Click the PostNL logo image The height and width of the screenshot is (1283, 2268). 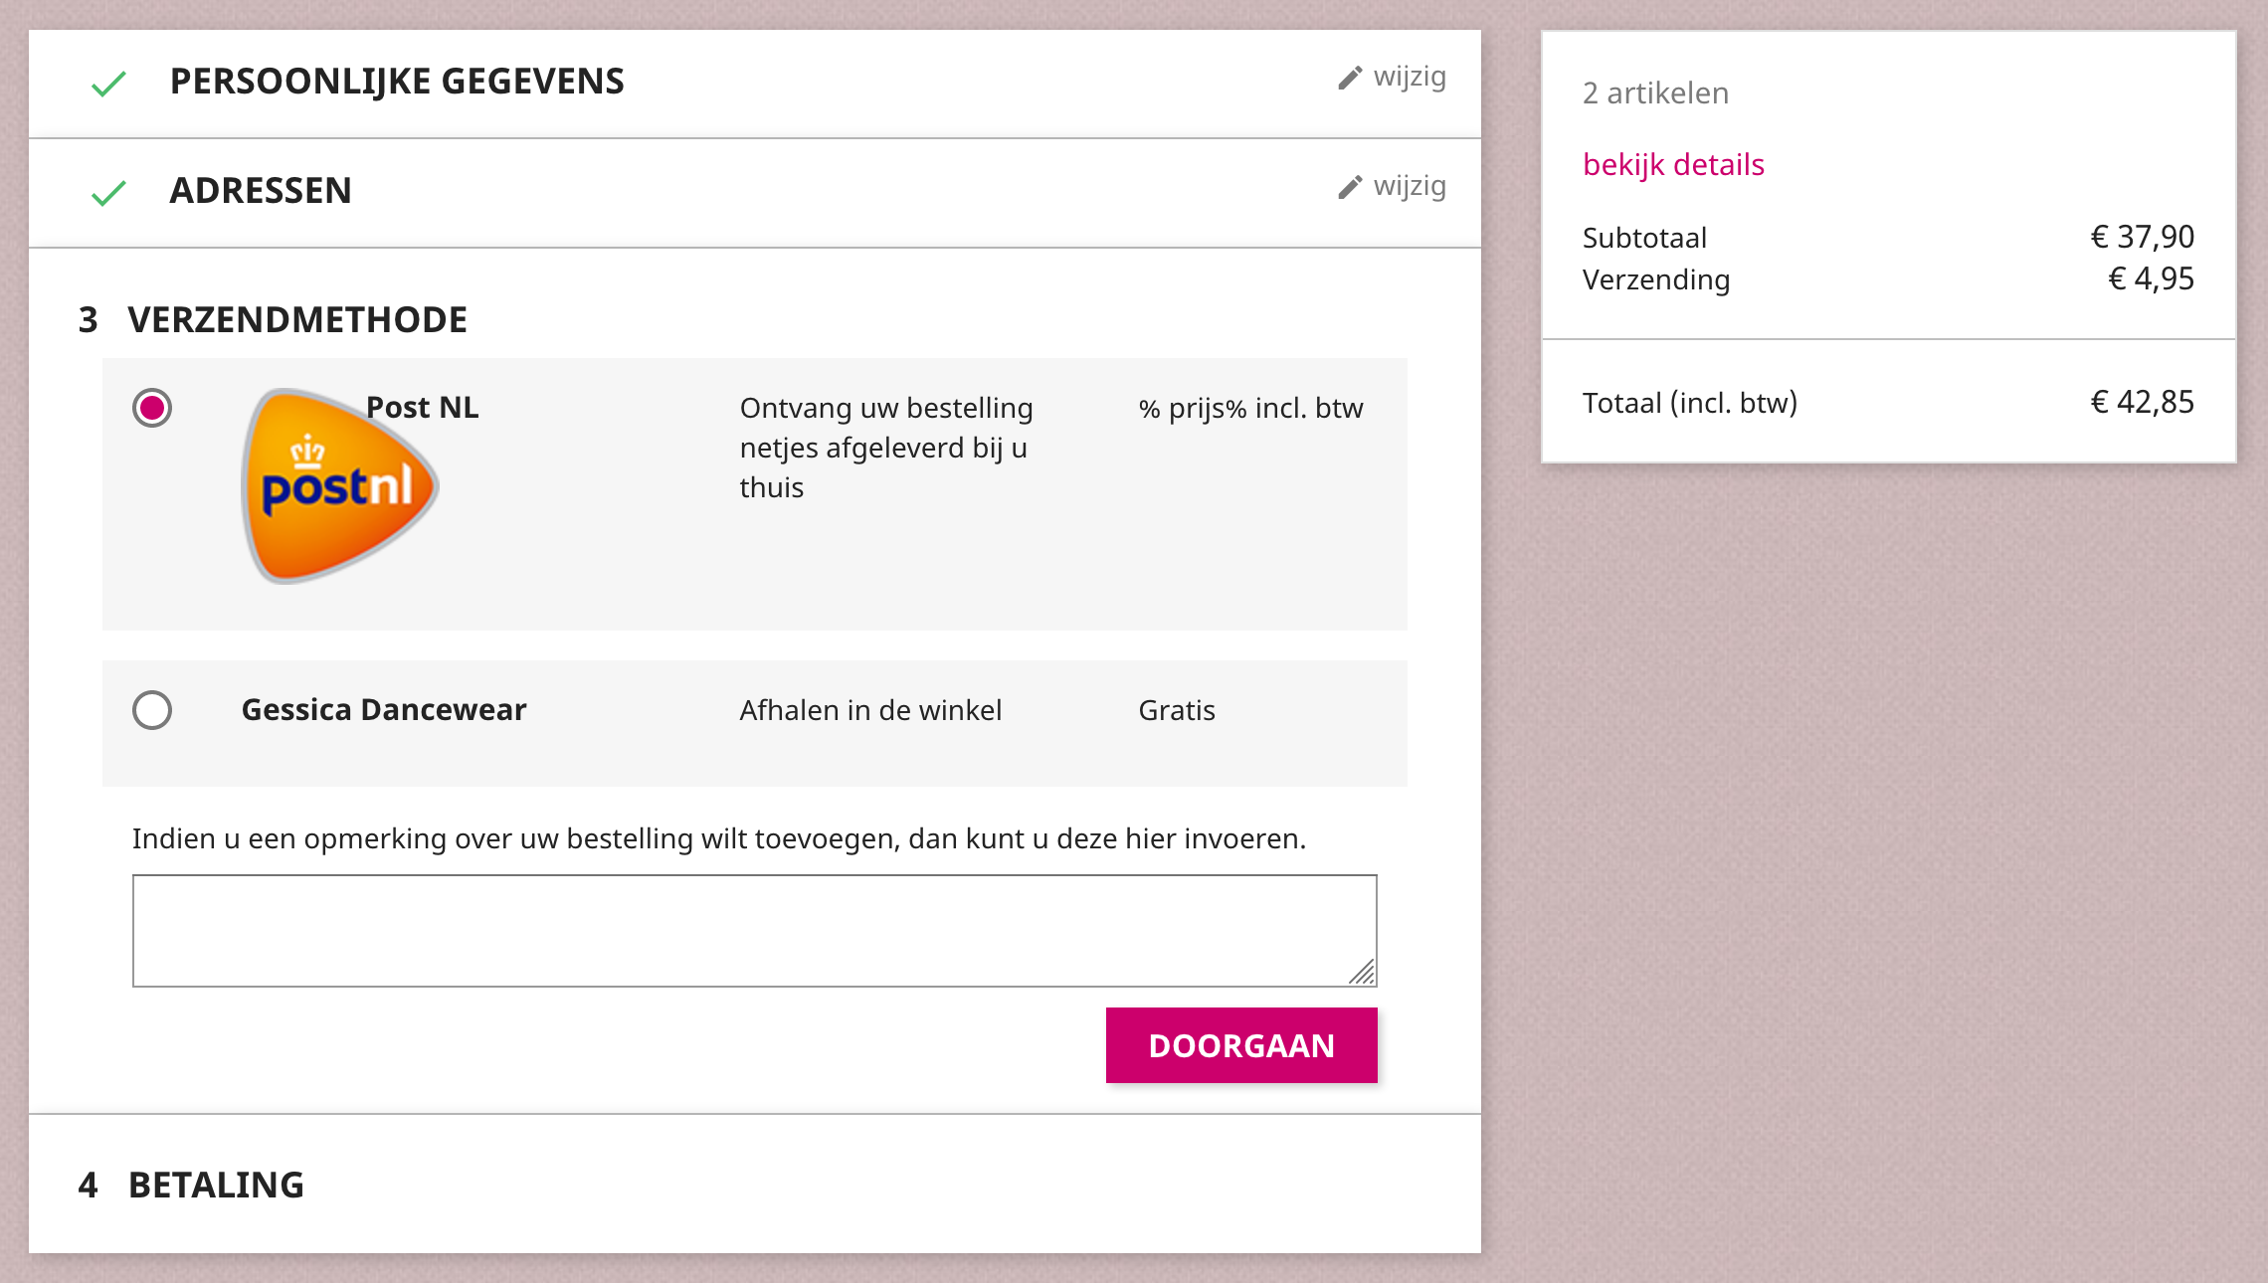pyautogui.click(x=338, y=487)
